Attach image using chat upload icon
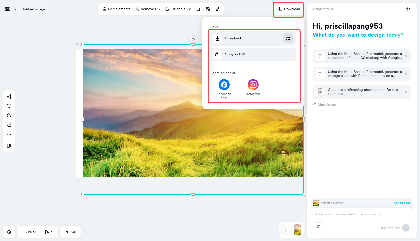Image resolution: width=420 pixels, height=241 pixels. click(x=319, y=227)
